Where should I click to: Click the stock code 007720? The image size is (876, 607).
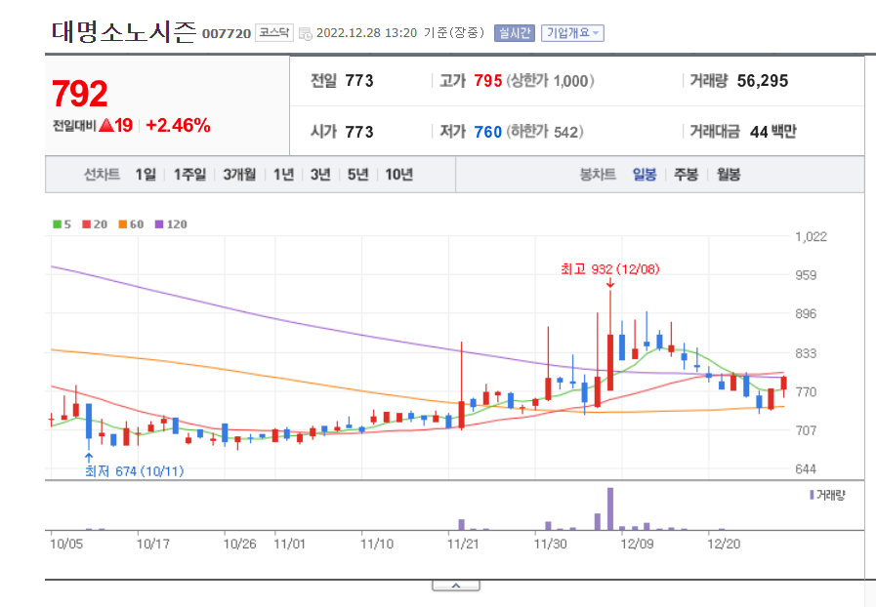pos(227,34)
